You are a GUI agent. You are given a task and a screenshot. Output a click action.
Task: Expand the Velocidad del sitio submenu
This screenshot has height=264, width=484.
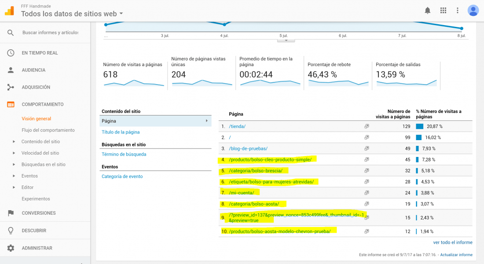[x=14, y=153]
